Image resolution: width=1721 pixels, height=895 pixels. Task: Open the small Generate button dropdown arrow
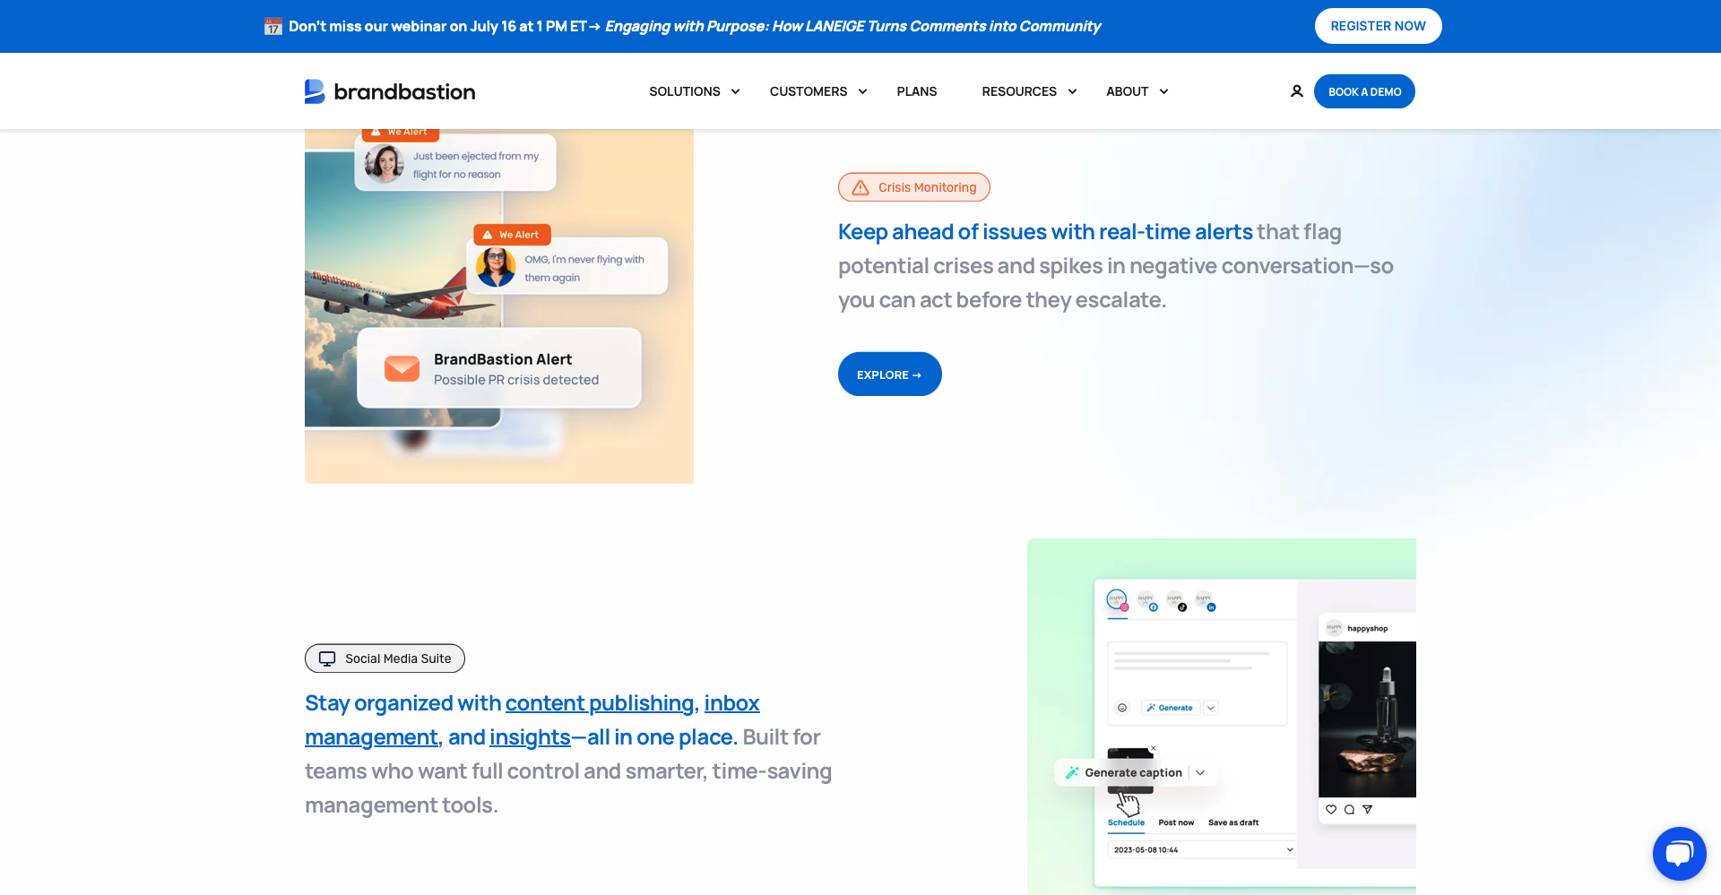tap(1211, 708)
